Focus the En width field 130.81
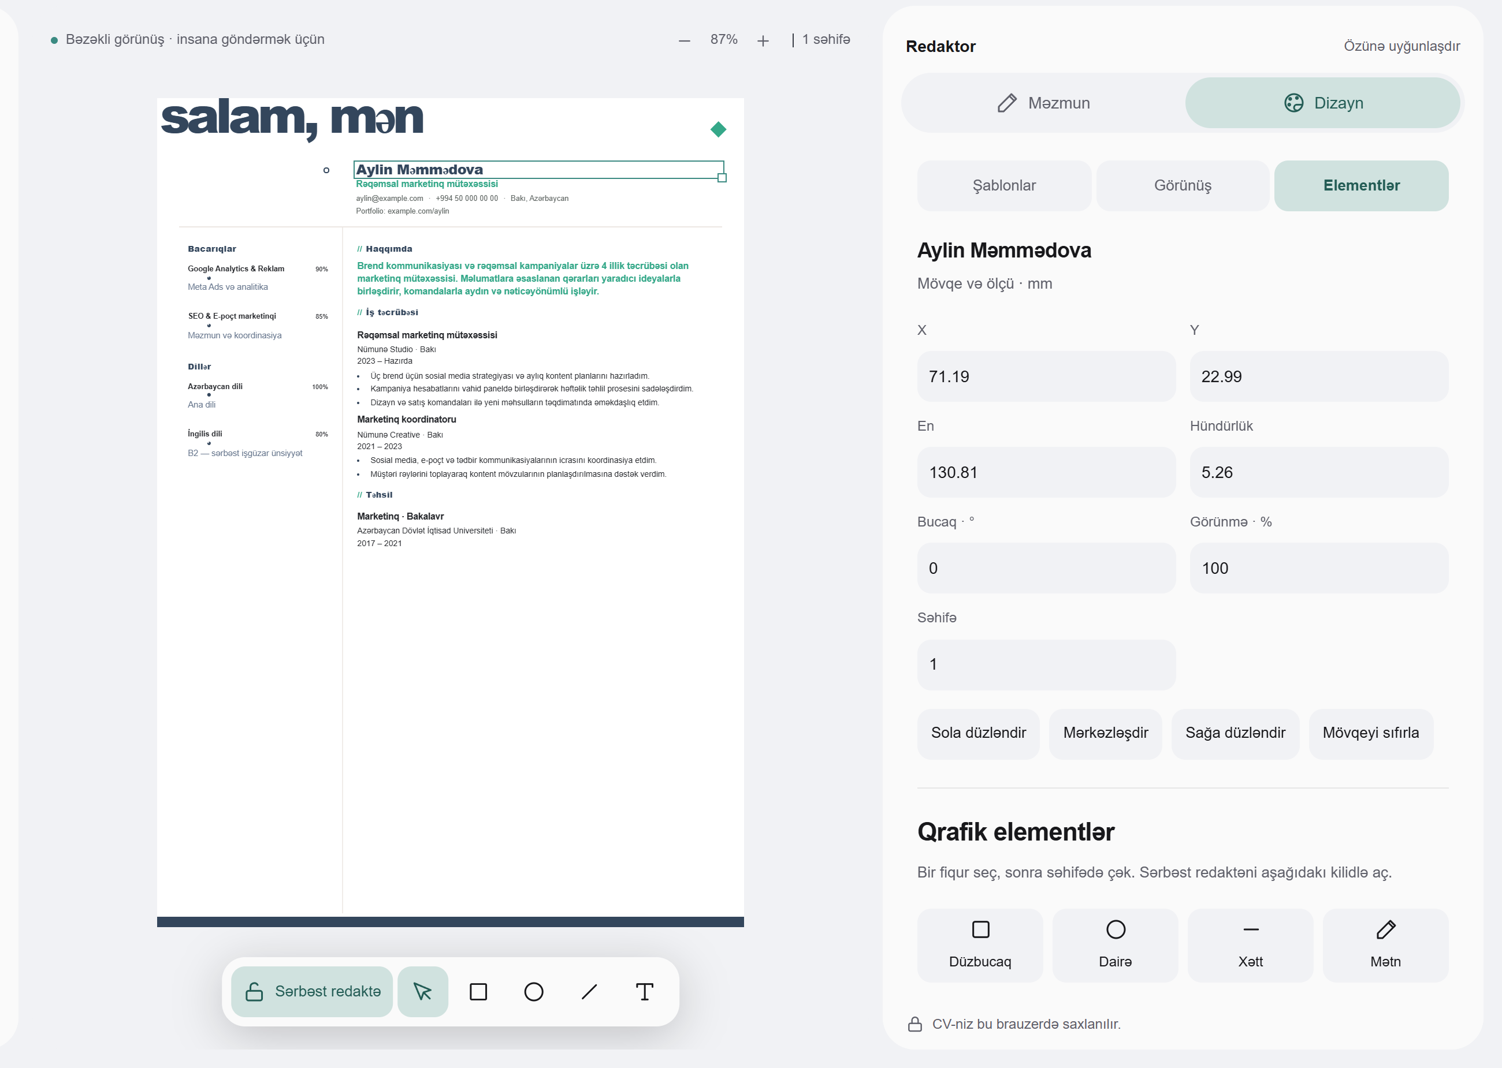 (x=1046, y=472)
